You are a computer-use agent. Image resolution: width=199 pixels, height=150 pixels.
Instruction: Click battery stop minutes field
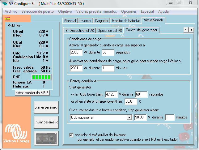coord(170,117)
